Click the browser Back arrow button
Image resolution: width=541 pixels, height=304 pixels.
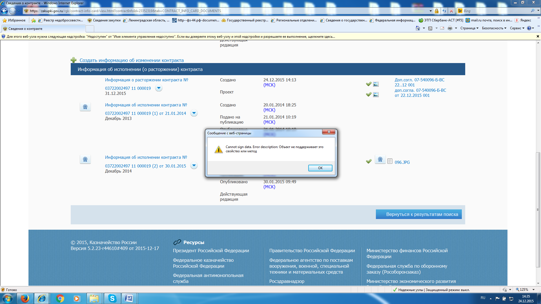coord(5,11)
